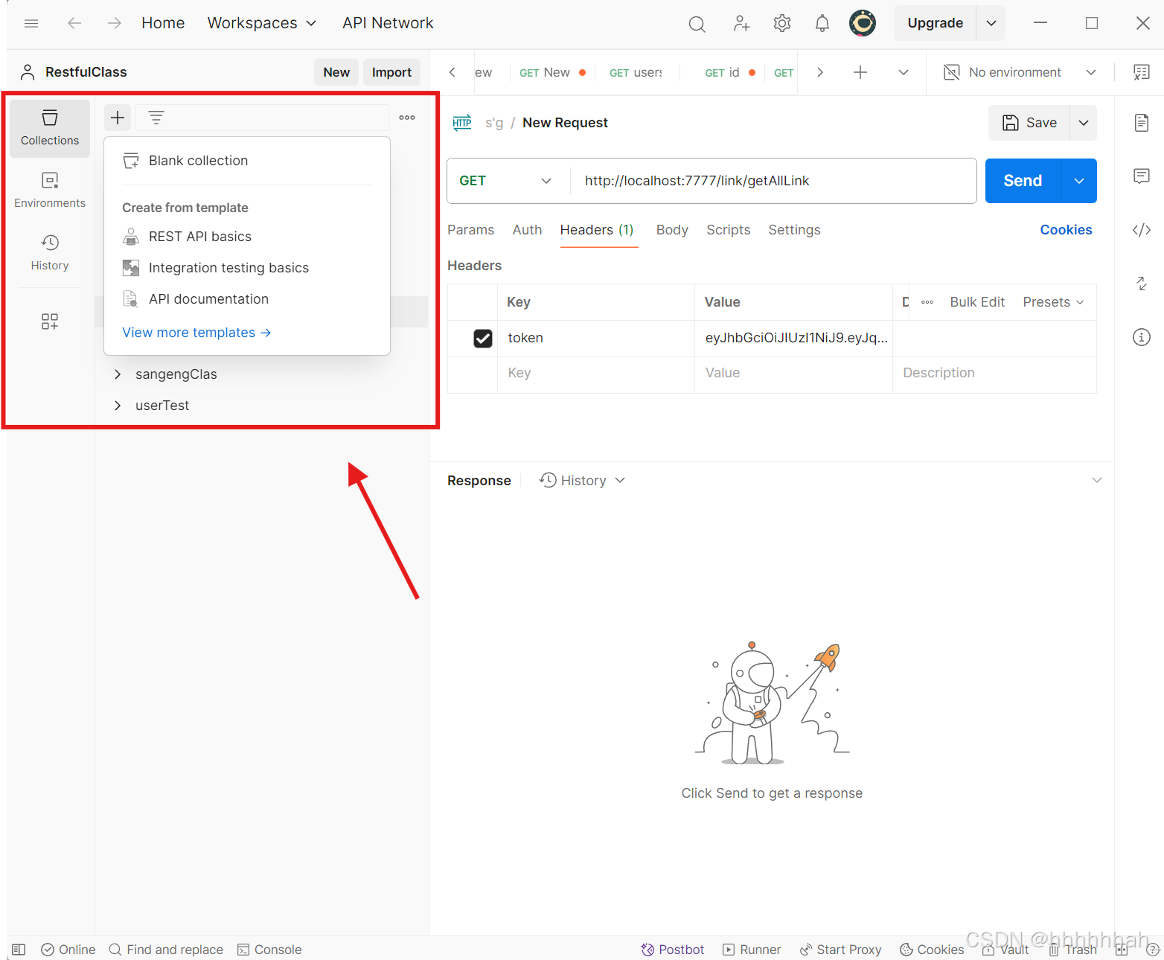Screen dimensions: 1164x960
Task: Click the New button in the workspace header
Action: [x=336, y=72]
